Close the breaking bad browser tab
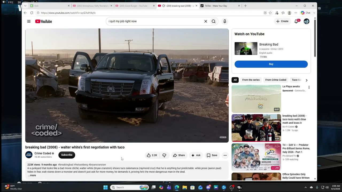Image resolution: width=342 pixels, height=192 pixels. point(196,6)
